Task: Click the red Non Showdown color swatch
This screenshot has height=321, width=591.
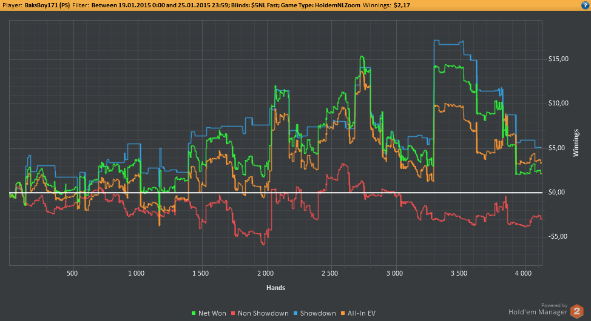Action: 233,313
